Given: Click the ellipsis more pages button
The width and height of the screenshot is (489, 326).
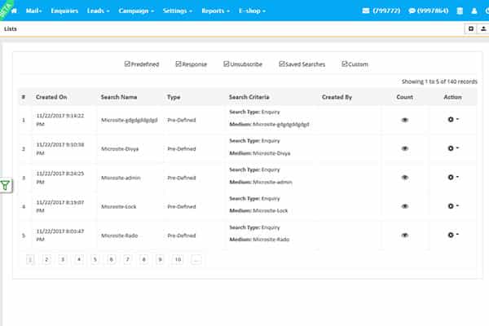Looking at the screenshot, I should click(196, 259).
